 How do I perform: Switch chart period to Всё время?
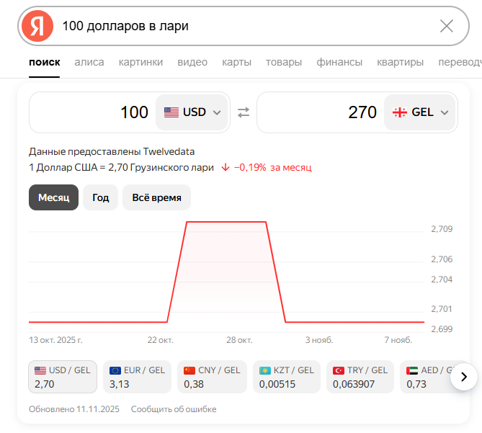(156, 197)
